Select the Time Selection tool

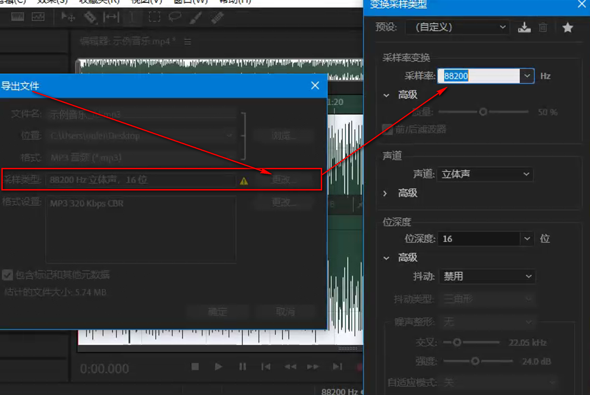coord(133,17)
